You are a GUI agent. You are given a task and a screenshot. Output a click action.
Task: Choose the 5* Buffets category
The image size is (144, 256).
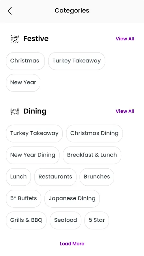point(23,199)
